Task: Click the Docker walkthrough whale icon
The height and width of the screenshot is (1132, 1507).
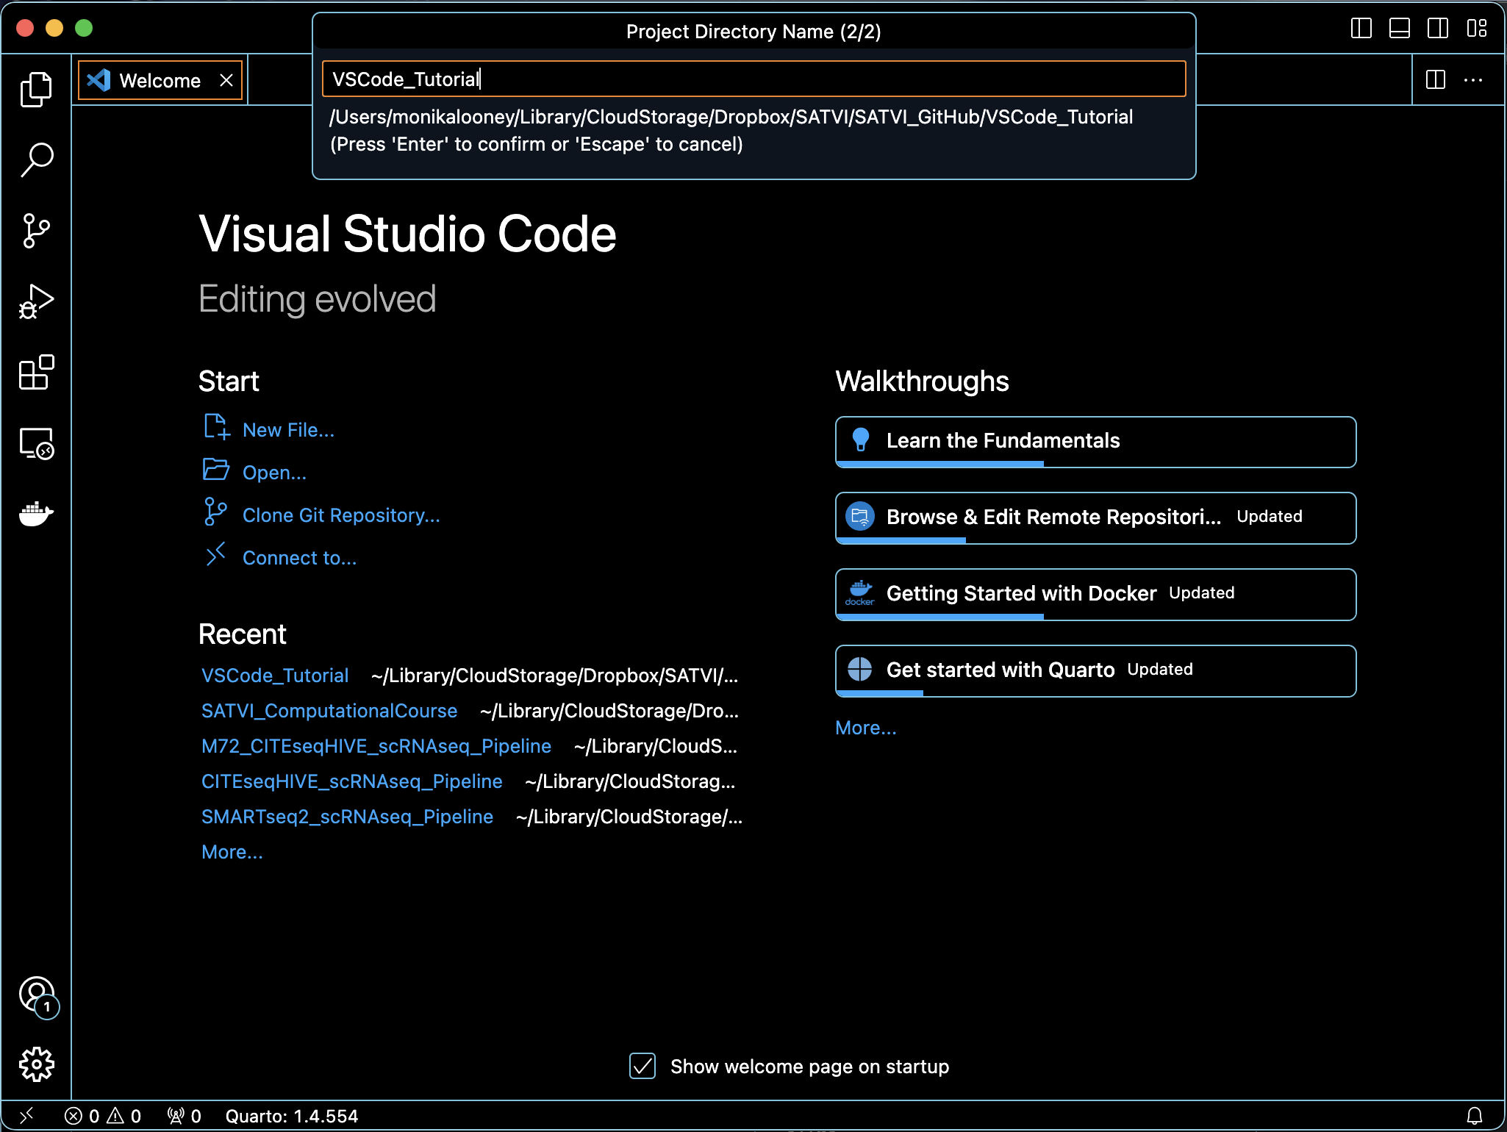Action: pyautogui.click(x=860, y=592)
